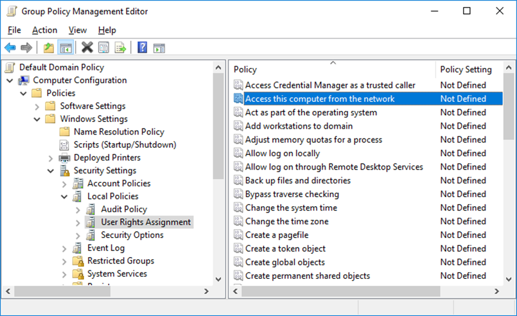The width and height of the screenshot is (517, 316).
Task: Click the Deployed Printers printer icon
Action: click(64, 158)
